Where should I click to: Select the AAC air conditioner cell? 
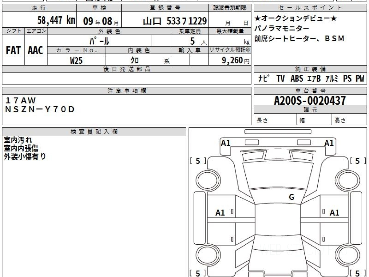(x=36, y=50)
